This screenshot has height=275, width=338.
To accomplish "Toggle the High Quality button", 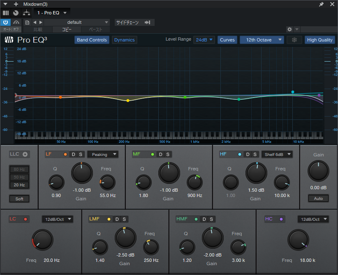I will tap(319, 40).
